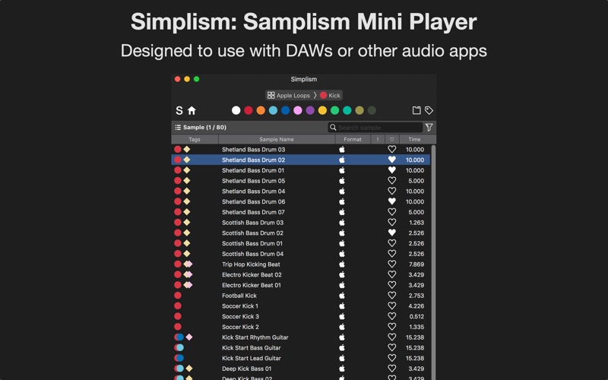
Task: Click the red tag dot of Soccer Kick 1
Action: [x=178, y=306]
